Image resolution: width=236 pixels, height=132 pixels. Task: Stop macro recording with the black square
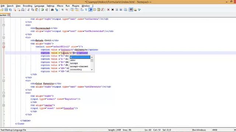click(112, 10)
